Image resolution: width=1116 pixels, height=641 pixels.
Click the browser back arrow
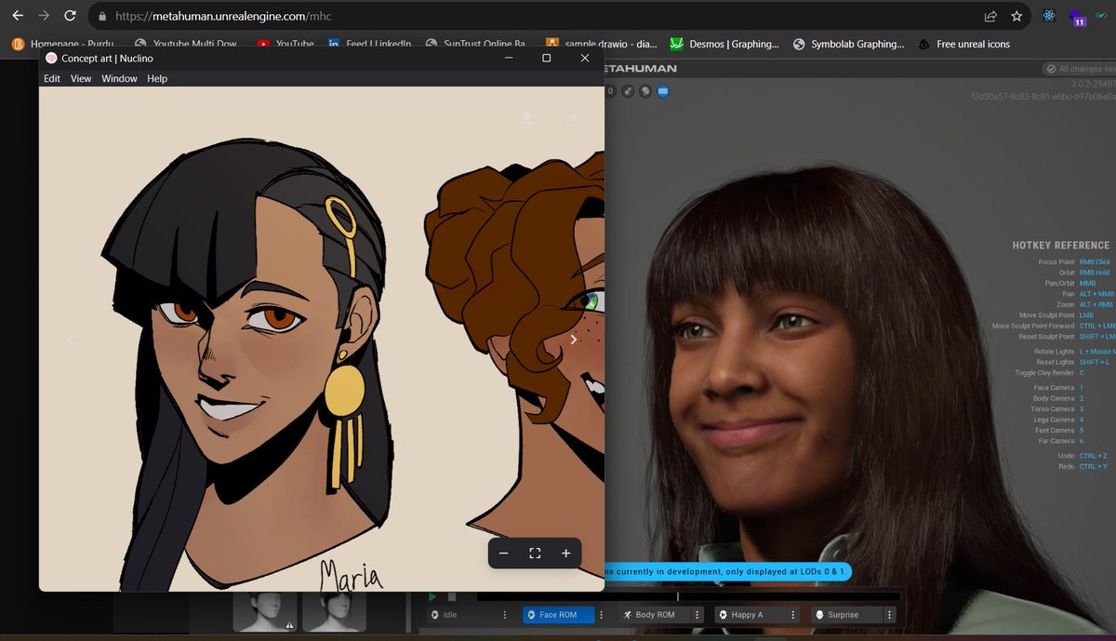[x=18, y=17]
